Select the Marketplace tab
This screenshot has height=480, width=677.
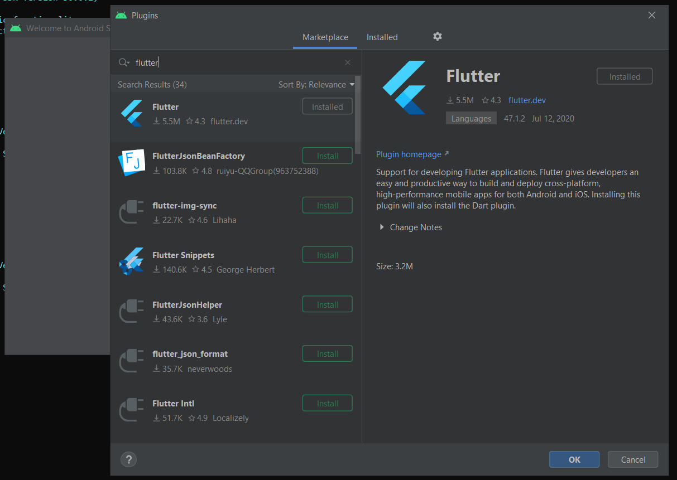pos(325,37)
